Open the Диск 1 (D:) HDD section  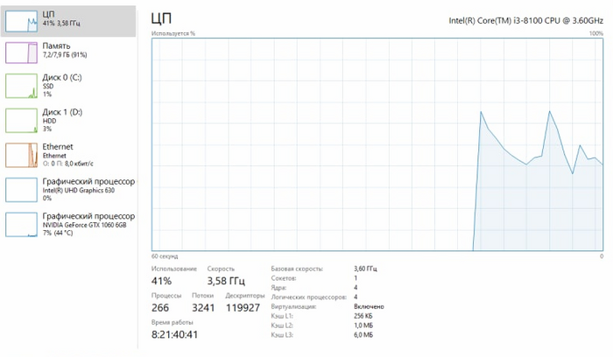pyautogui.click(x=68, y=121)
